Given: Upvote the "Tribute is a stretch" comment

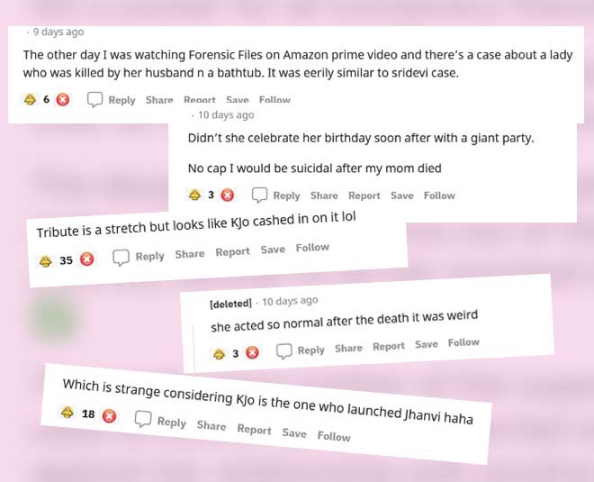Looking at the screenshot, I should coord(45,261).
